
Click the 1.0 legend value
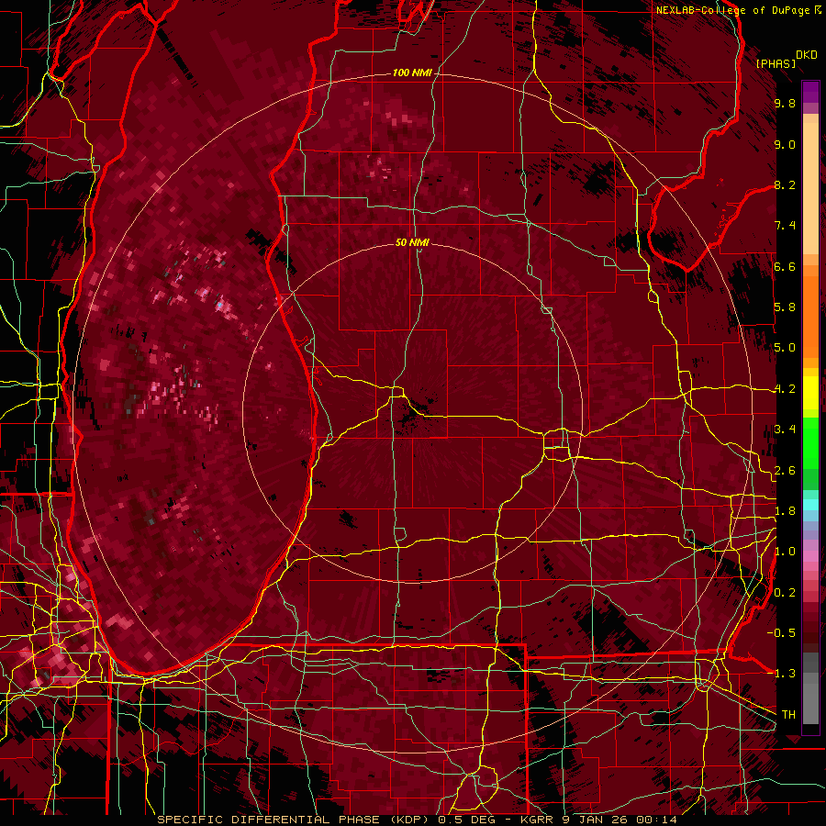tap(785, 552)
